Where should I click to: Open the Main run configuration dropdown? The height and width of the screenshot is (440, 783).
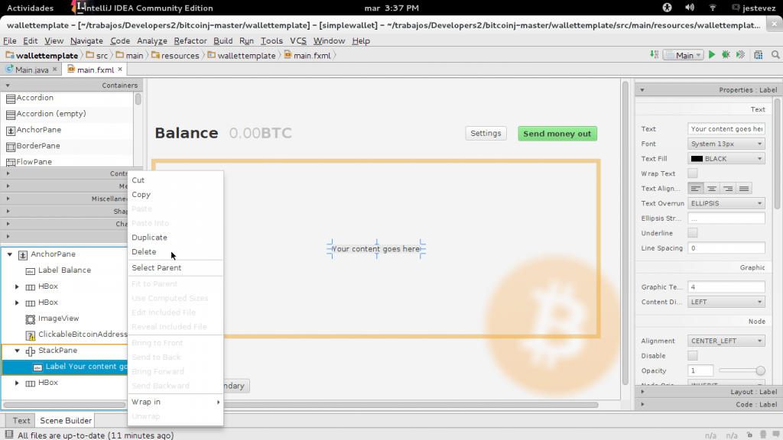click(x=684, y=55)
